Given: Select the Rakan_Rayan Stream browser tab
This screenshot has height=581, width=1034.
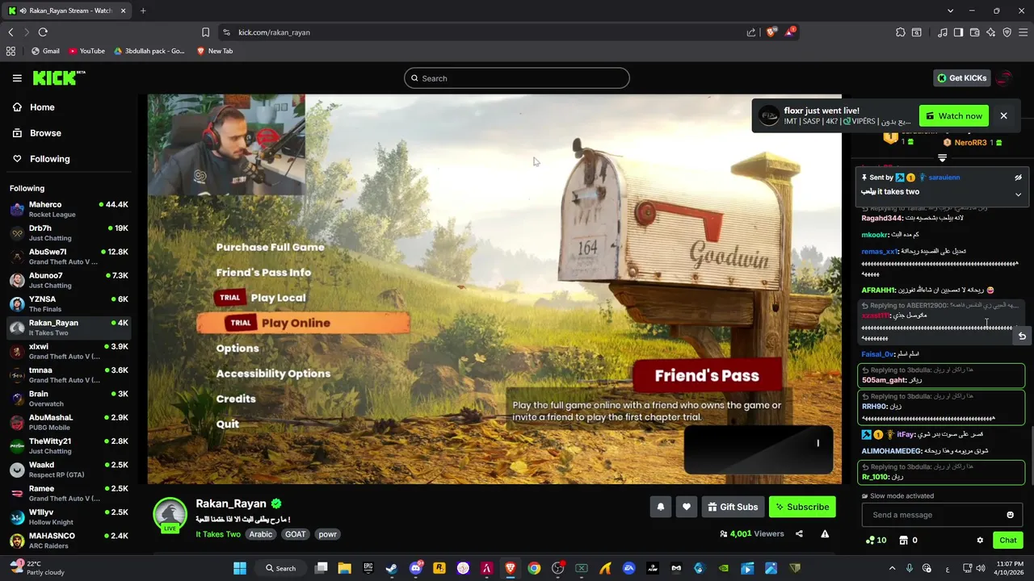Looking at the screenshot, I should pos(67,10).
